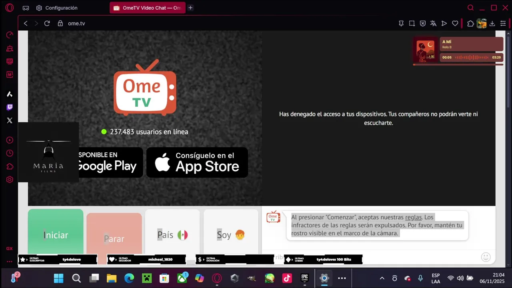This screenshot has width=512, height=288.
Task: Translate this page icon
Action: 433,23
